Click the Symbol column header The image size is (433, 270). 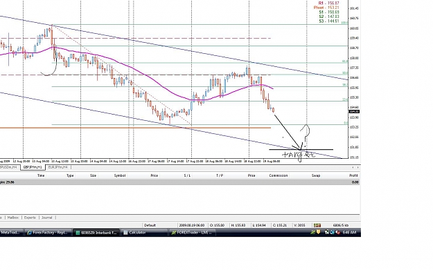[120, 175]
